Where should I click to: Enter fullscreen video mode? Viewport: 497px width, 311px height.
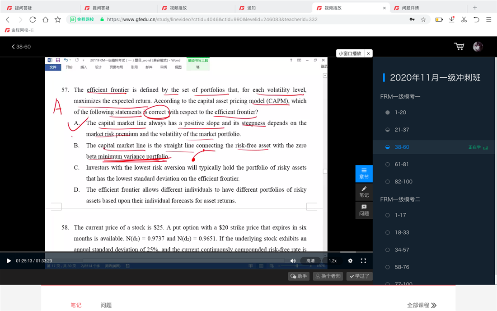click(x=363, y=261)
